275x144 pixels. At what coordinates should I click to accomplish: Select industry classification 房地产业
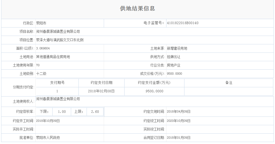173,65
